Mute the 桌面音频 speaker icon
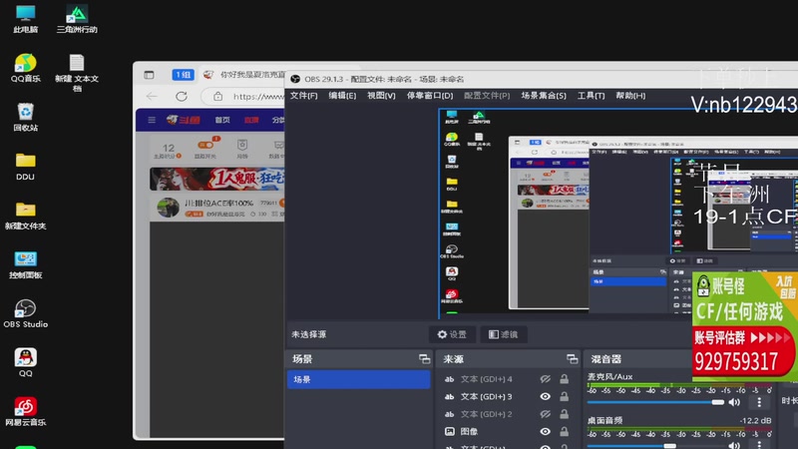798x449 pixels. [734, 445]
